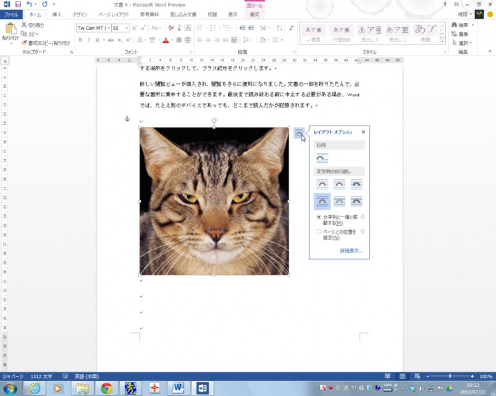Image resolution: width=496 pixels, height=396 pixels.
Task: Click the Layout Options button beside the image
Action: (x=299, y=133)
